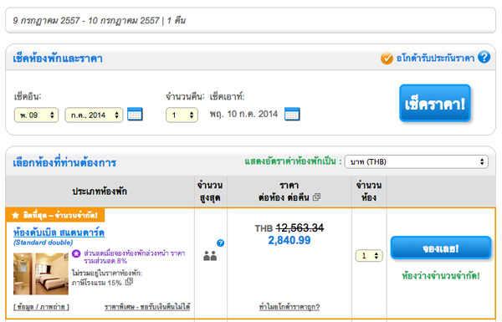
Task: Click the purple early booking discount icon
Action: pos(76,253)
